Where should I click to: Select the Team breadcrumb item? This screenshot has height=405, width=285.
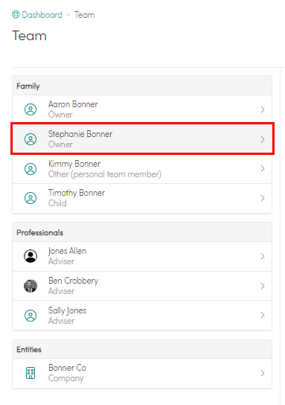point(84,15)
